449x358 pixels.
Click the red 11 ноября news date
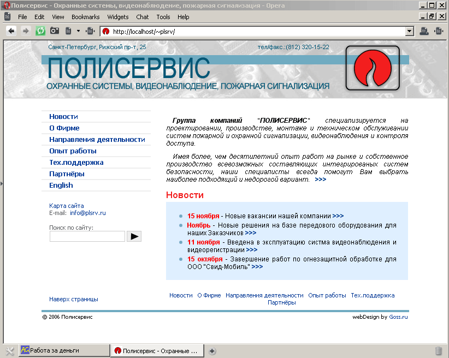tap(204, 242)
